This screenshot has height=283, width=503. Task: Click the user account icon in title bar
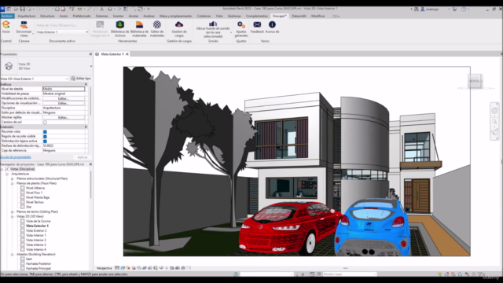[x=423, y=9]
